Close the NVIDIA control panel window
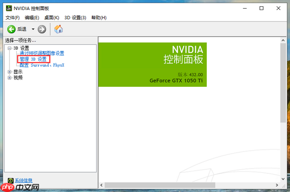Screen dimensions: 290x192 coord(278,8)
